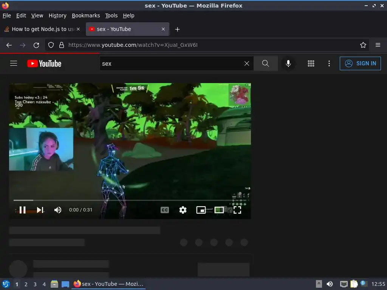The image size is (387, 290).
Task: Open the Edit menu
Action: [x=21, y=15]
